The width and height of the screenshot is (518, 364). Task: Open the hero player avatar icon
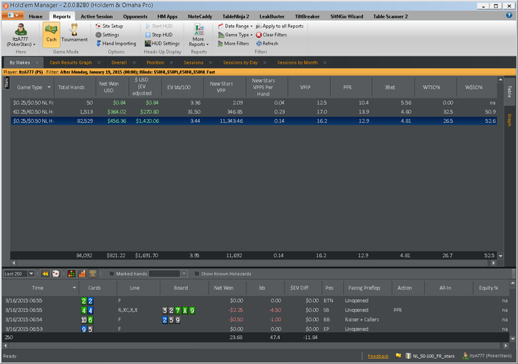(x=21, y=30)
